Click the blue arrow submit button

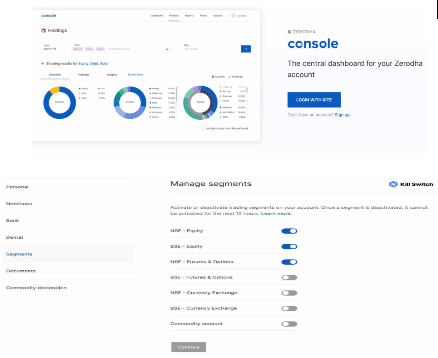point(246,49)
